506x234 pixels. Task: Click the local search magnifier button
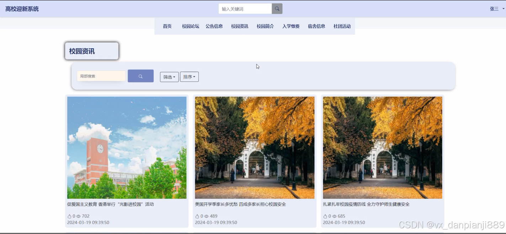140,76
